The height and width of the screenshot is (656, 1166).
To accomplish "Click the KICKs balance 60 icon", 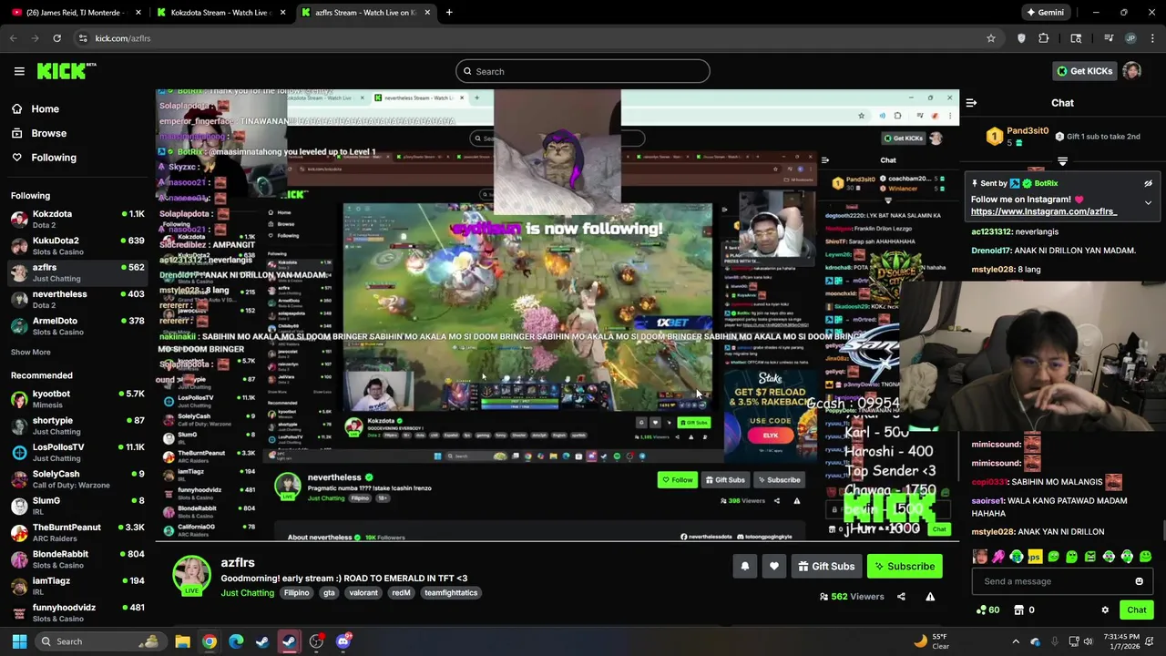I will tap(987, 610).
